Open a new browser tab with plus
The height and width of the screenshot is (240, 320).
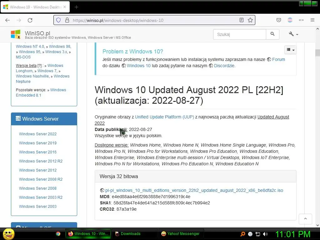[76, 7]
